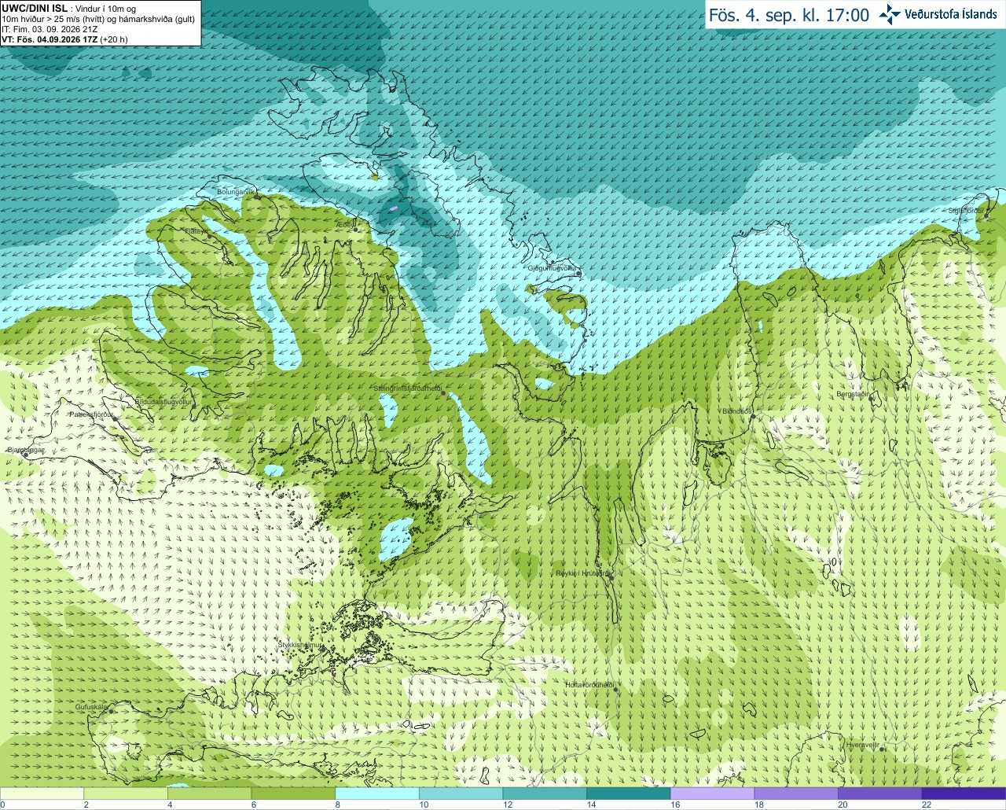Select the Hveravellir station dot
The height and width of the screenshot is (810, 1006).
point(883,749)
